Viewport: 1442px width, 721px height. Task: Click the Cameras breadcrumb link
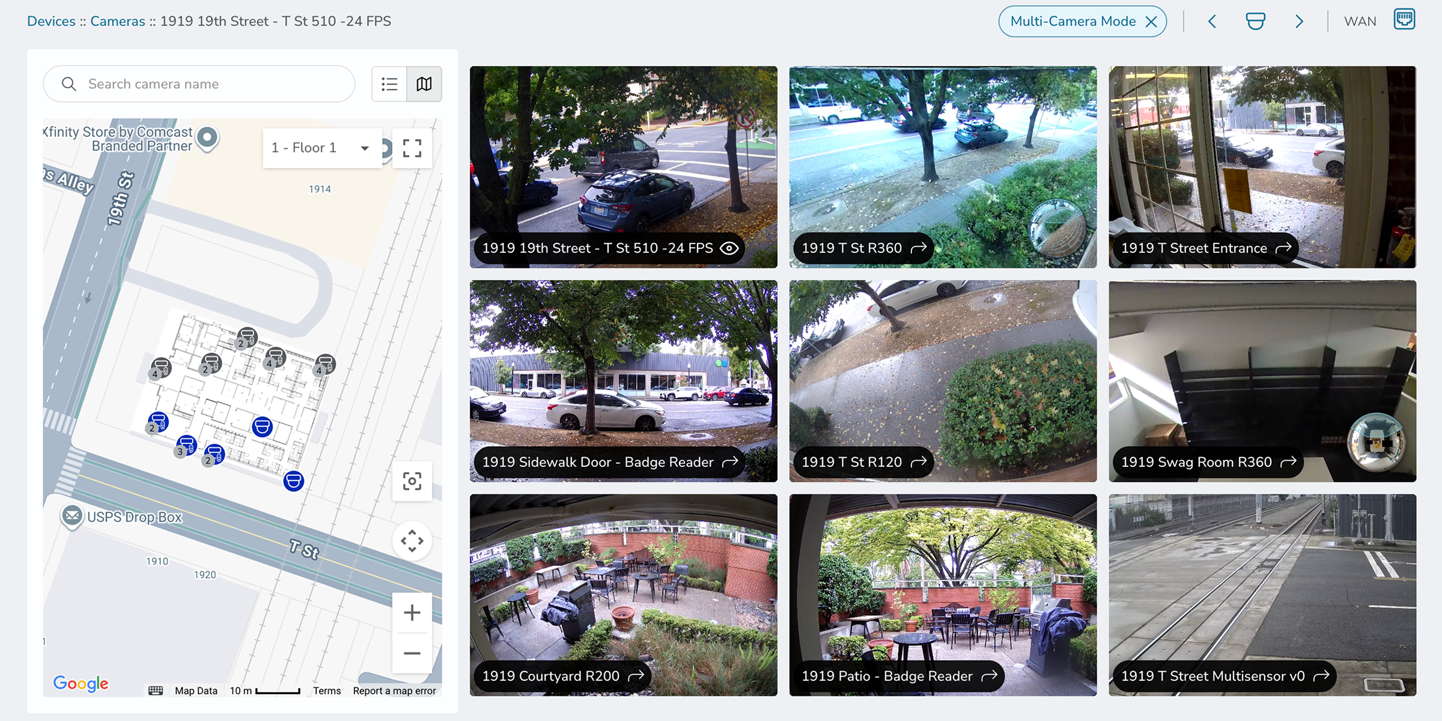pos(118,21)
